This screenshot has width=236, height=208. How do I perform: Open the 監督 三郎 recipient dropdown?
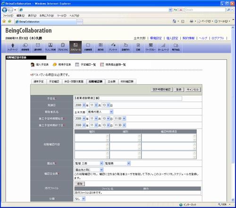click(x=89, y=163)
